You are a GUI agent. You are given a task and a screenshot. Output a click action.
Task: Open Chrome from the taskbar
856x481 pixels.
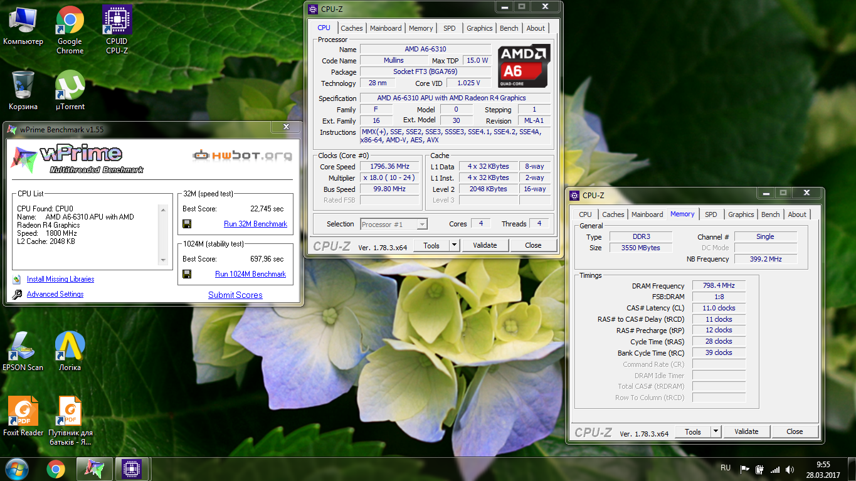(56, 469)
